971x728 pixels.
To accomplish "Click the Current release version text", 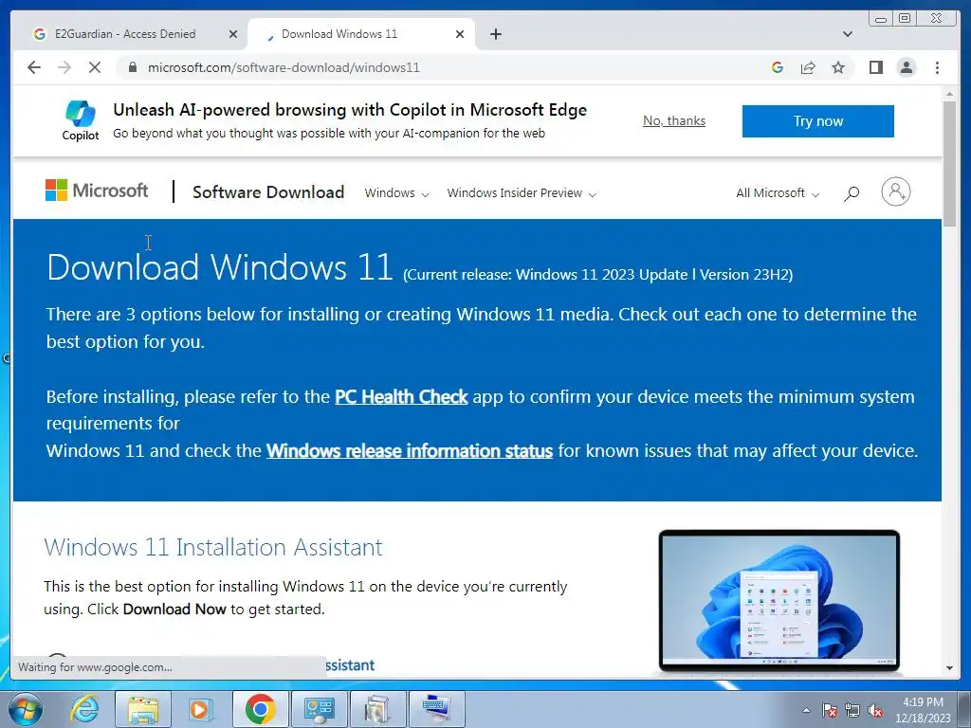I will point(598,274).
